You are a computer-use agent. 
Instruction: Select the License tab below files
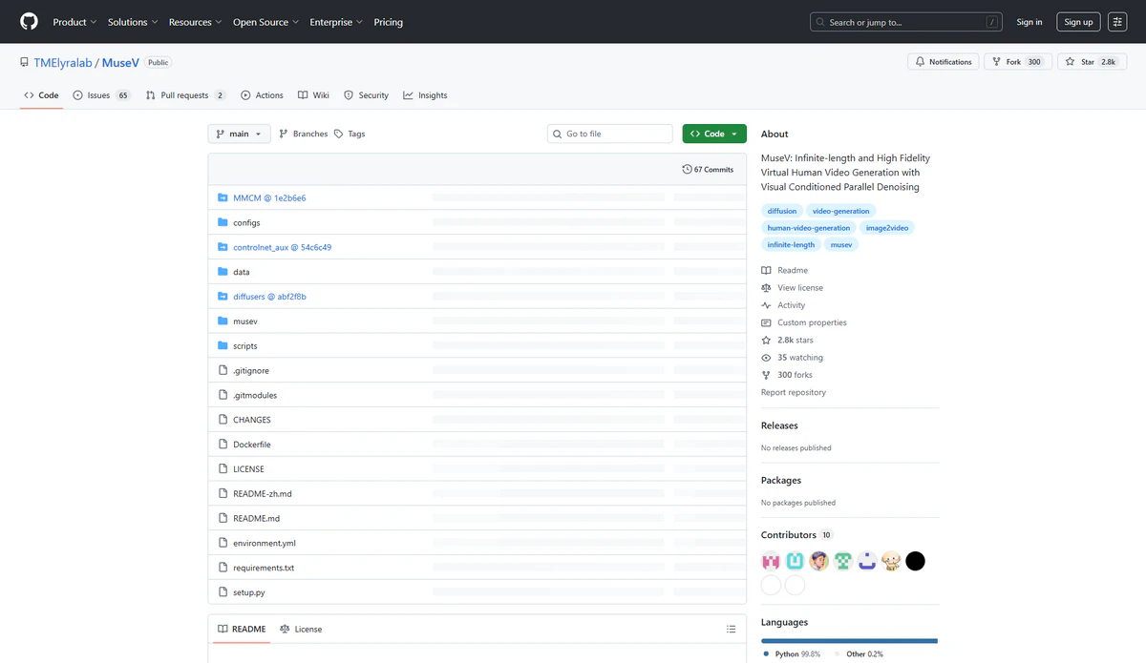[301, 630]
